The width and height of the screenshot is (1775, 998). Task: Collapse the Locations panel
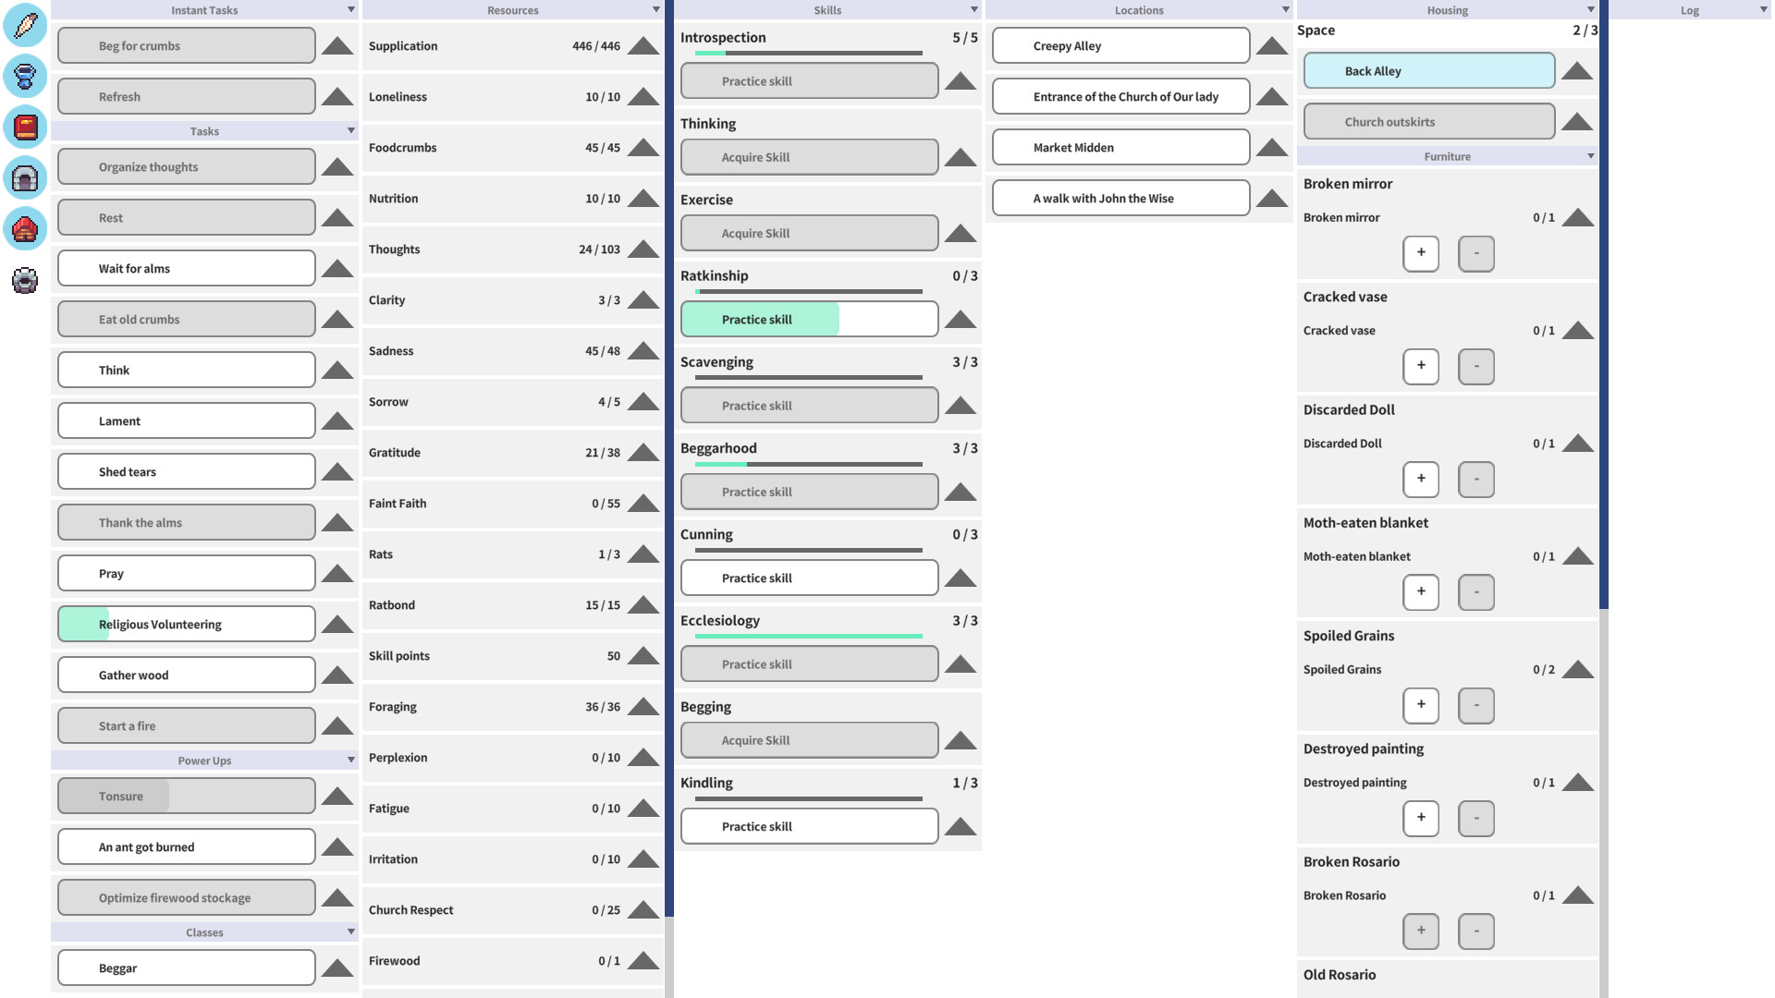[x=1286, y=9]
